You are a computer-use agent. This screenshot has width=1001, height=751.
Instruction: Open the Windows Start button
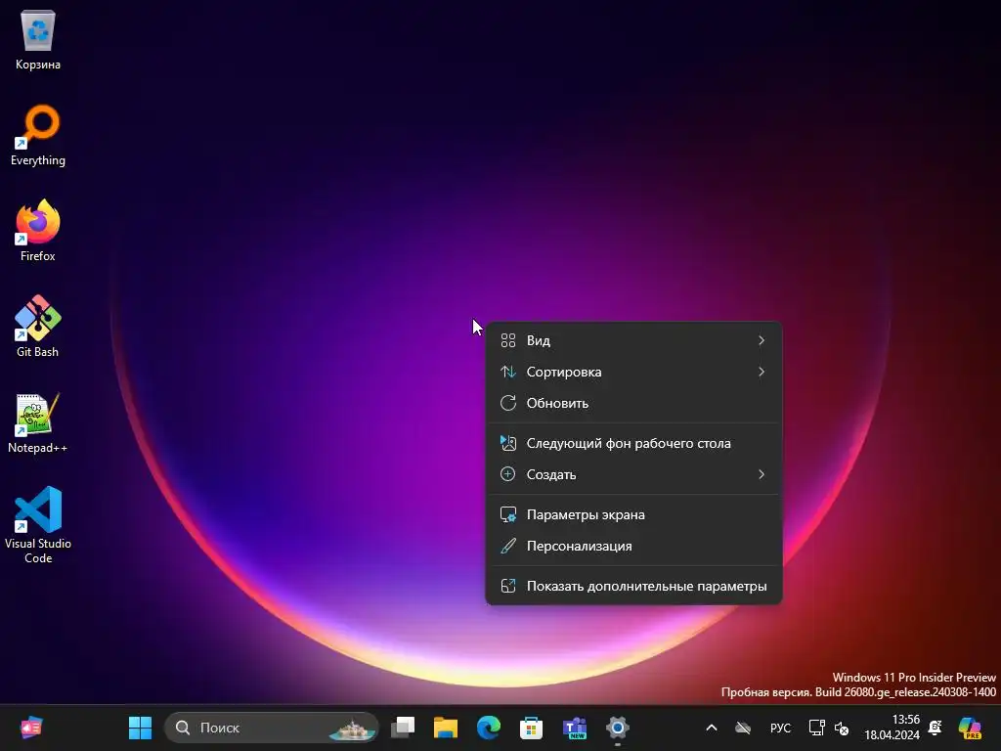tap(141, 728)
